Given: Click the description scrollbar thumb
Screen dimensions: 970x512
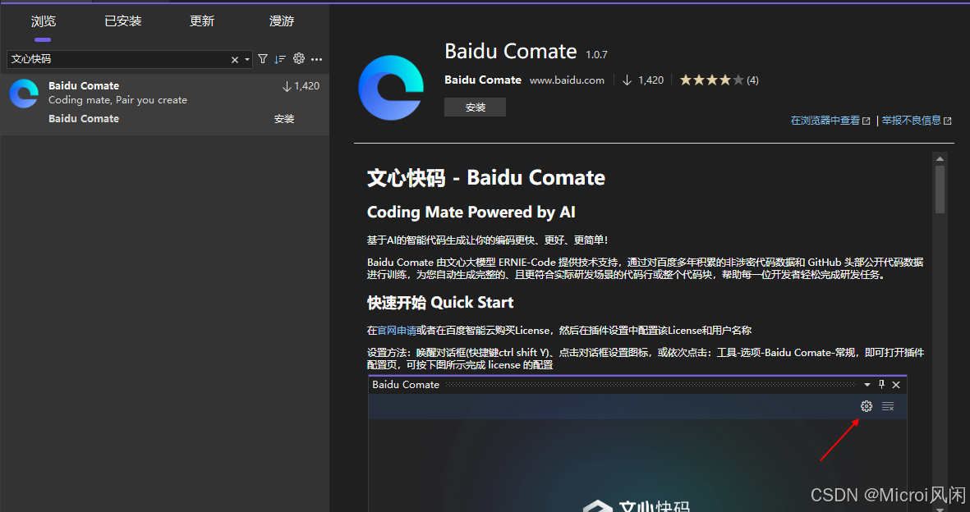Looking at the screenshot, I should tap(940, 190).
